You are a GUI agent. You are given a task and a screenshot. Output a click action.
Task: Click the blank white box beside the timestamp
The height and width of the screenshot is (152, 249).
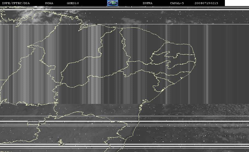click(x=237, y=3)
